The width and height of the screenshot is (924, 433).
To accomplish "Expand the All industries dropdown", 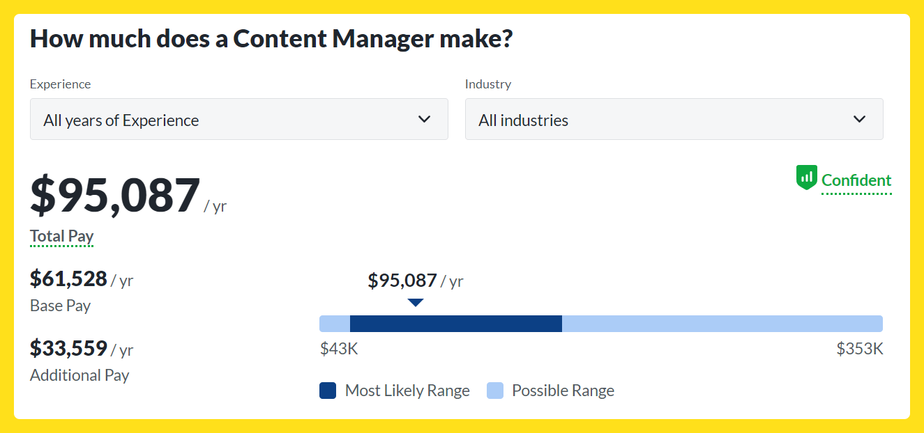I will pyautogui.click(x=674, y=119).
